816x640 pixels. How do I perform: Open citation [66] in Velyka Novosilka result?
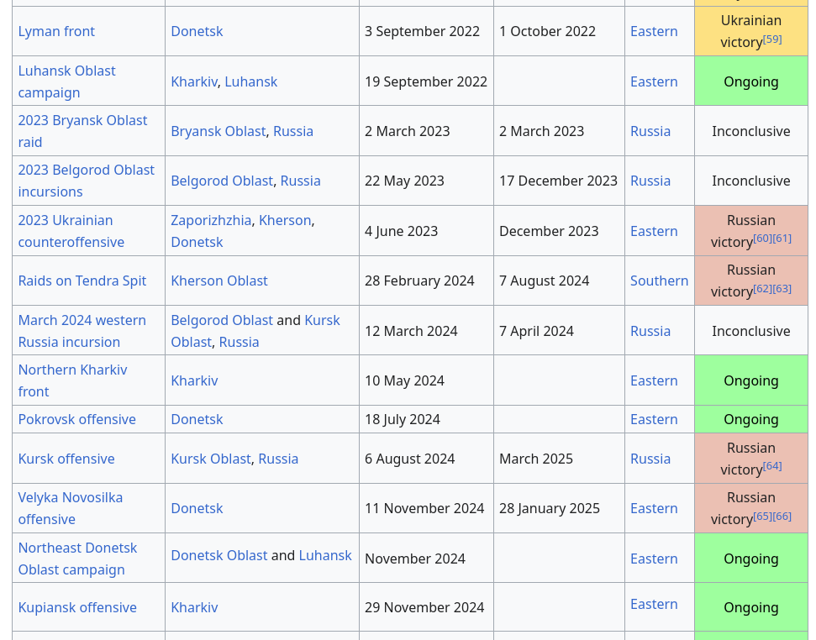click(782, 516)
